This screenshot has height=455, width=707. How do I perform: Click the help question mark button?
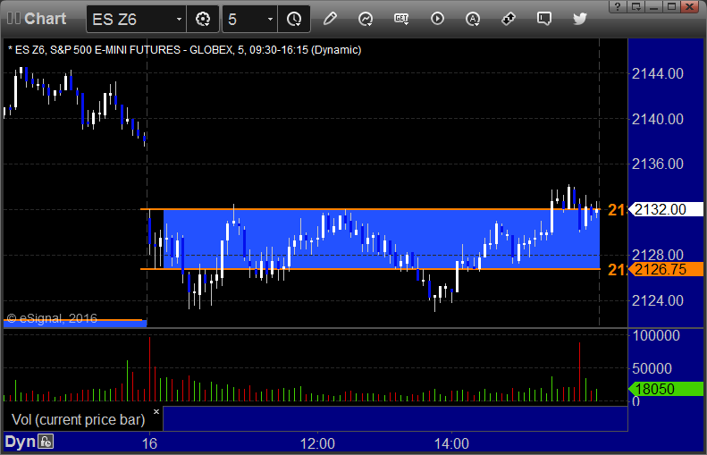[618, 7]
